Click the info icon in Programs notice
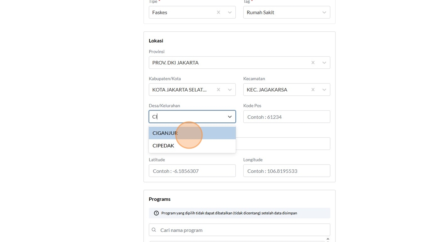The height and width of the screenshot is (242, 432). tap(156, 213)
